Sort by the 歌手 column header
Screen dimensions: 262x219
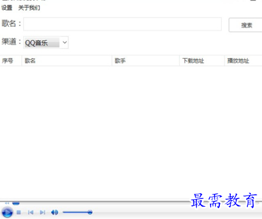146,61
